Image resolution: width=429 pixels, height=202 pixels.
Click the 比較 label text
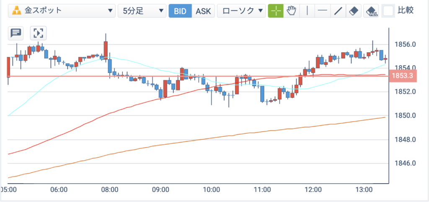(406, 10)
